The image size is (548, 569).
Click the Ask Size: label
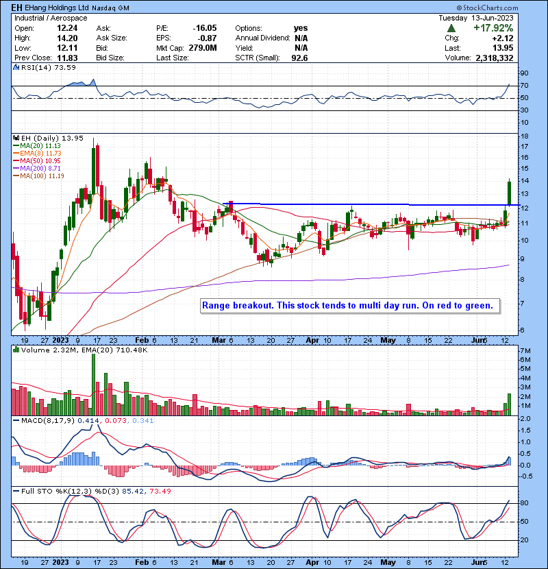click(x=112, y=38)
